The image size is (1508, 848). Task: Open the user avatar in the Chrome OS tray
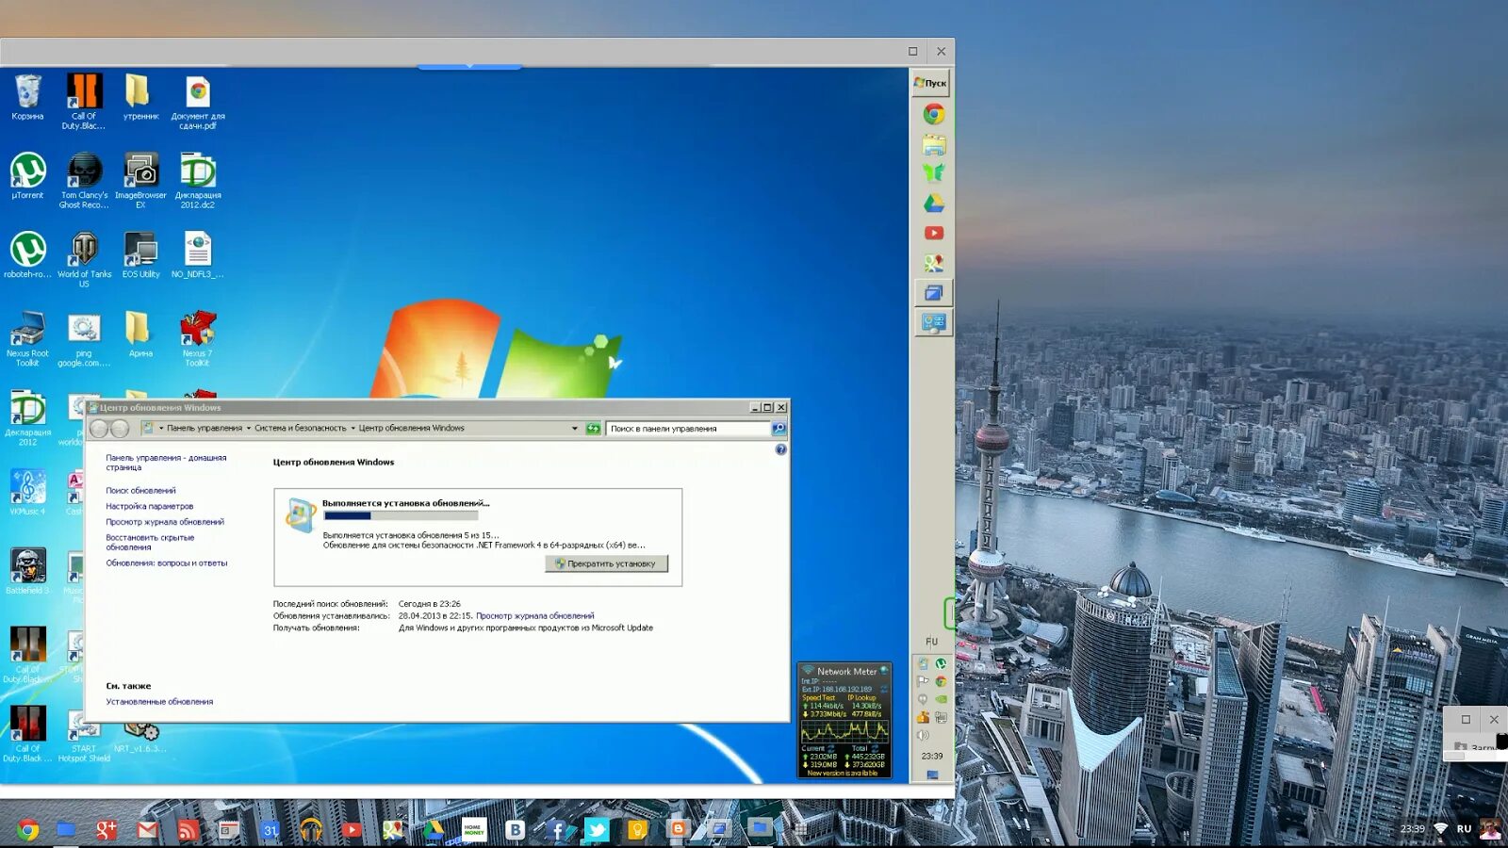pos(1490,829)
